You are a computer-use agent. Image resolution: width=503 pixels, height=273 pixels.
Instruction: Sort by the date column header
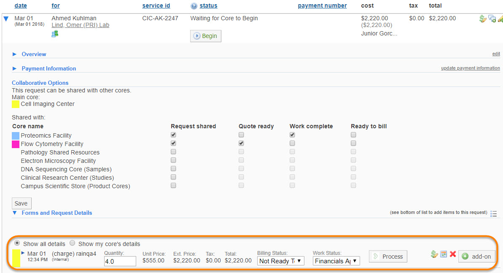tap(20, 5)
